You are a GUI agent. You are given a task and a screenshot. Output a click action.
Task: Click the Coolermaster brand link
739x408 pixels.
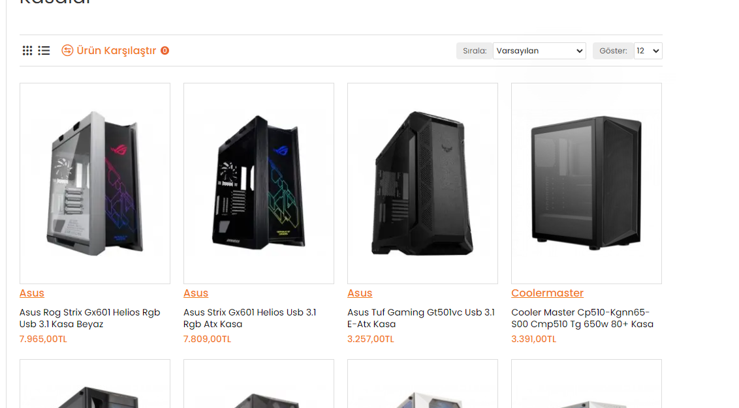click(x=547, y=293)
